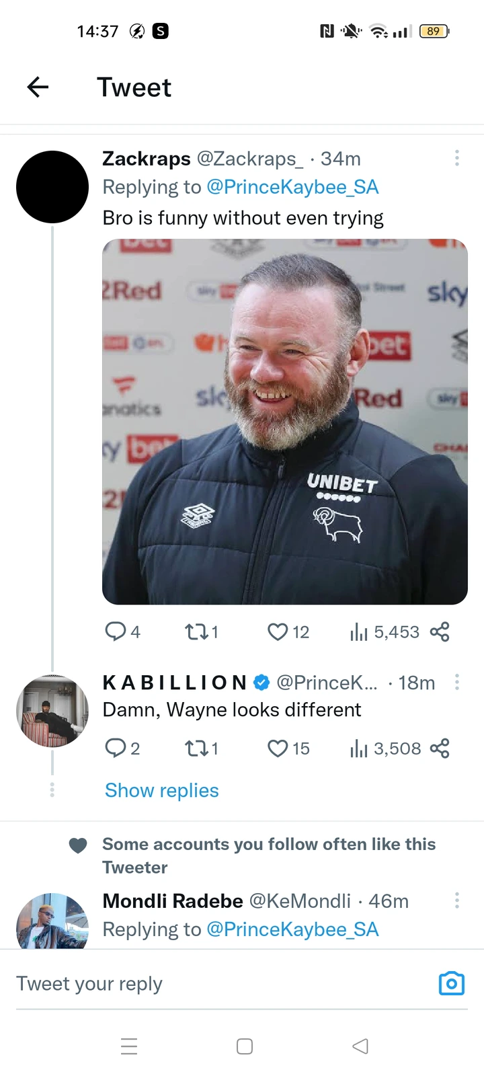The width and height of the screenshot is (484, 1076).
Task: Like the Zackraps tweet
Action: coord(278,631)
